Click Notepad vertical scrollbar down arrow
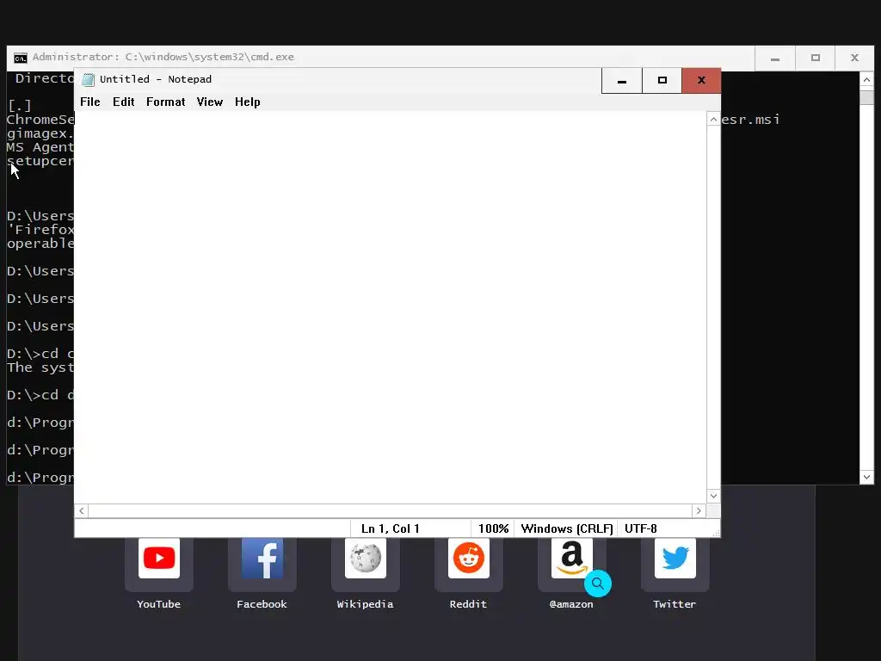The image size is (881, 661). click(x=713, y=496)
